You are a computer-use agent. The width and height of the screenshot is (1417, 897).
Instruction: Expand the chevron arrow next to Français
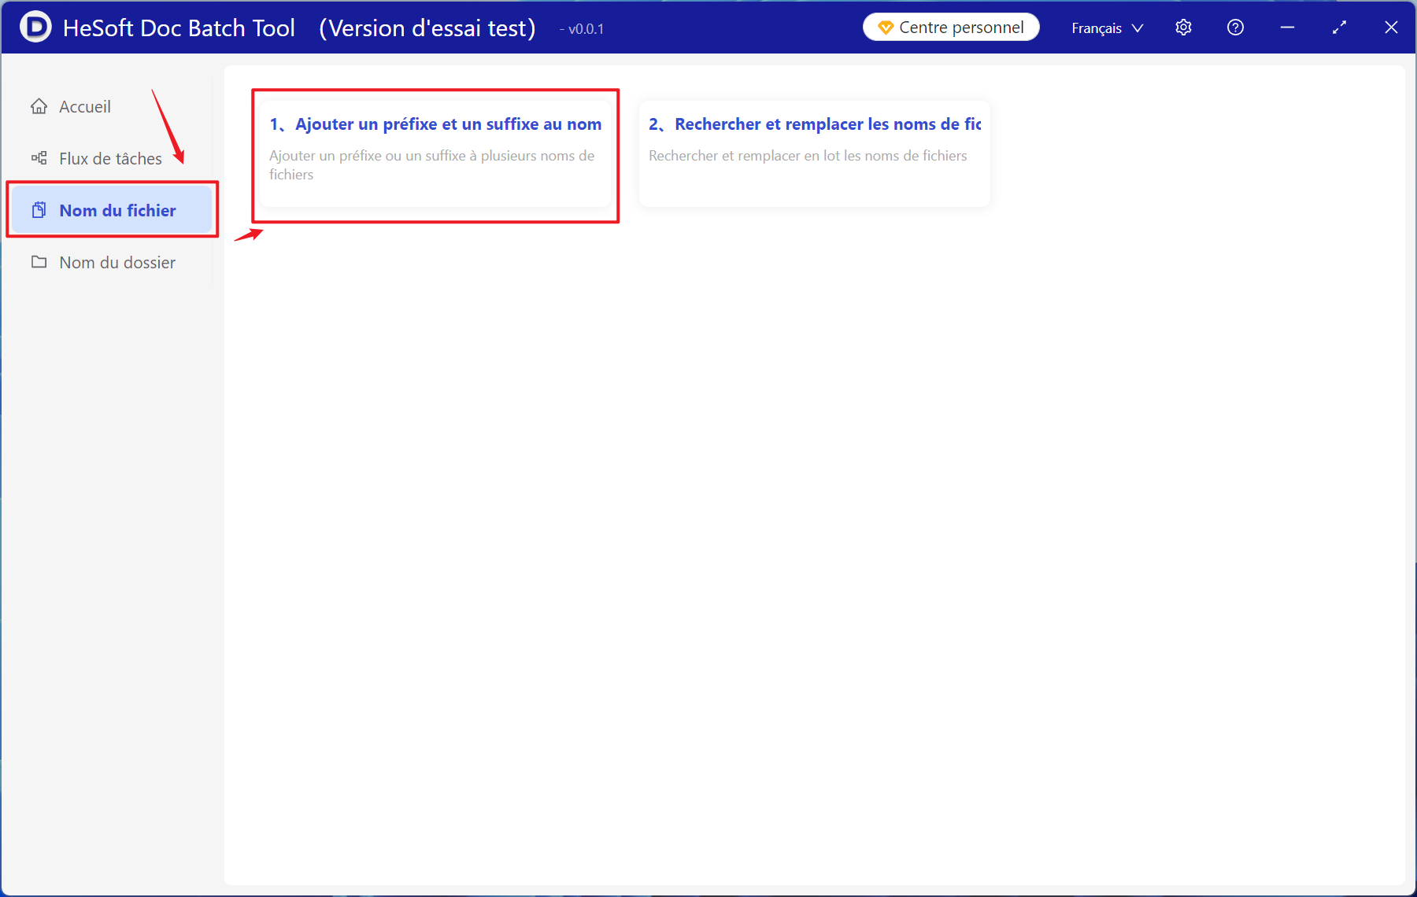click(x=1138, y=28)
